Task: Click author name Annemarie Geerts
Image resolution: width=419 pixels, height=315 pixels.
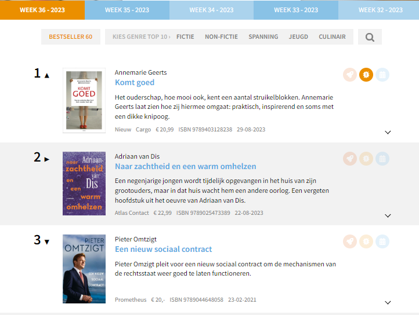Action: pos(140,72)
